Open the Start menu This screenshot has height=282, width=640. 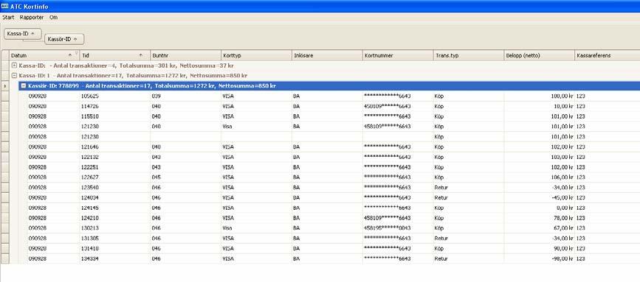pyautogui.click(x=8, y=18)
